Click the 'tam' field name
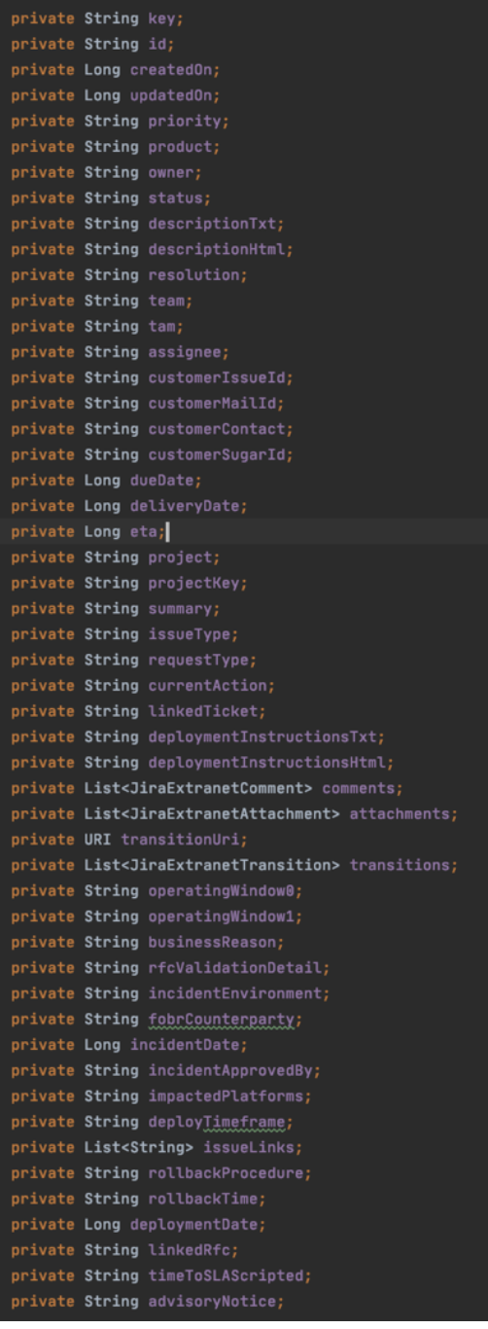 coord(161,326)
